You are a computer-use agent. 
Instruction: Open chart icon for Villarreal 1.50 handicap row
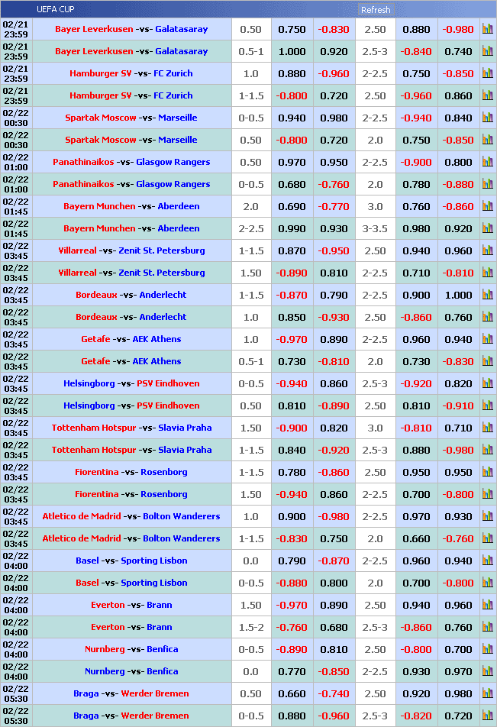pos(488,273)
